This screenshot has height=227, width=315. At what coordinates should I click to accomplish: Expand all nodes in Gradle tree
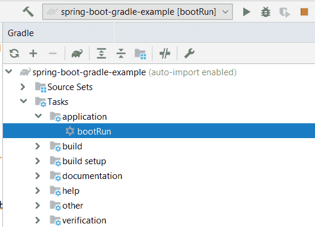[x=101, y=53]
